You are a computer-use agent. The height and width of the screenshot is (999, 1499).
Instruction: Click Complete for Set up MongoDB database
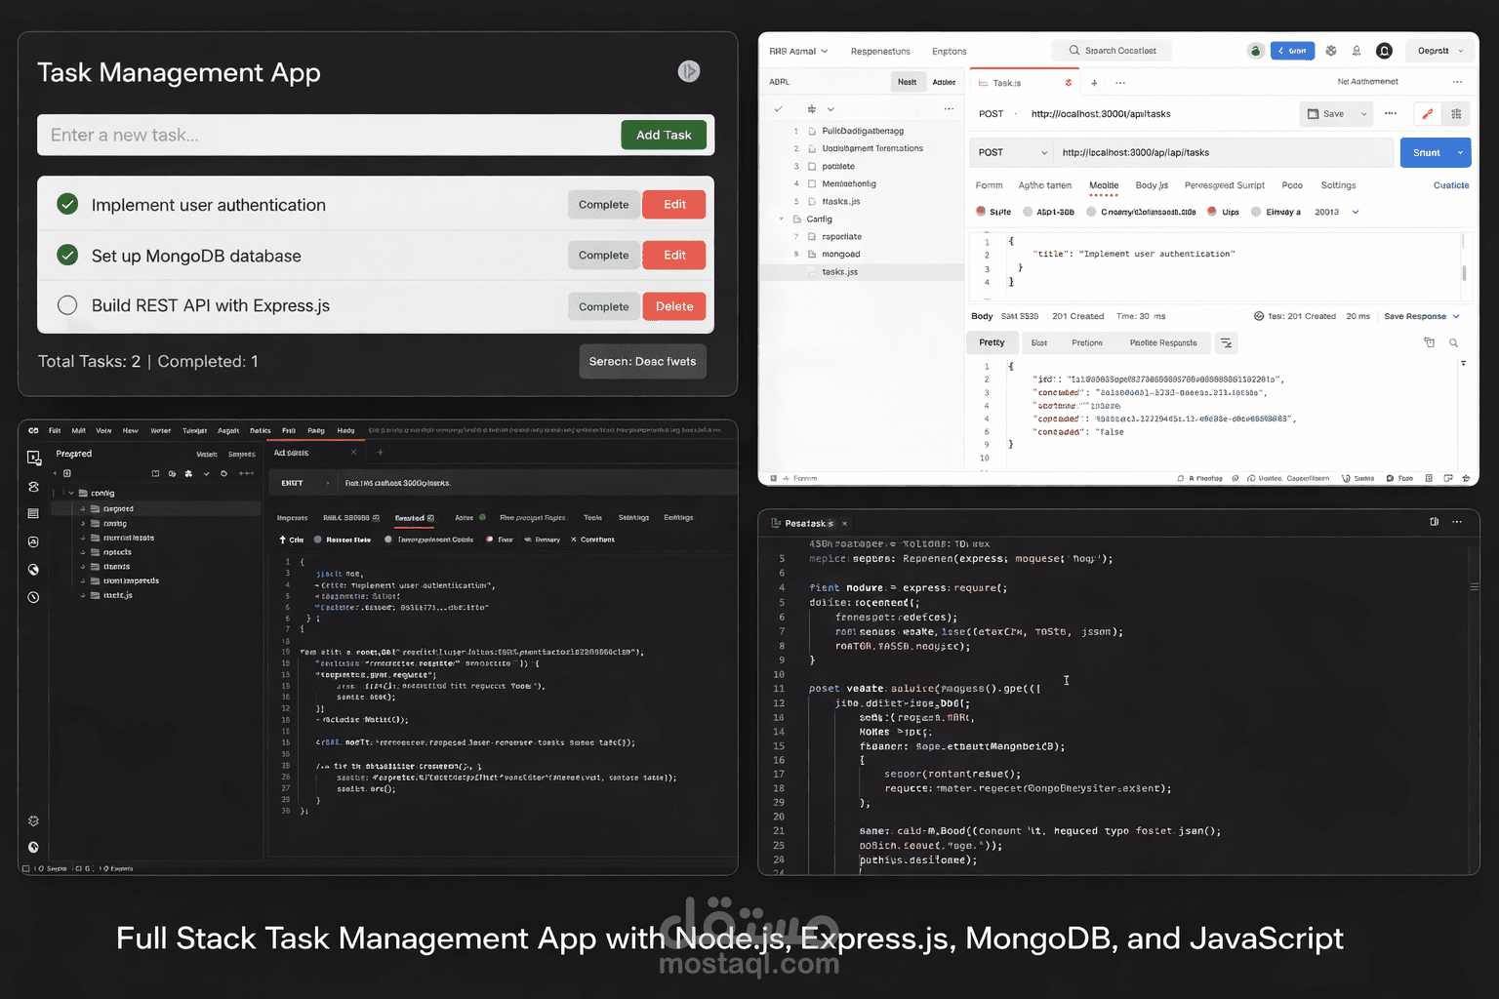(603, 255)
